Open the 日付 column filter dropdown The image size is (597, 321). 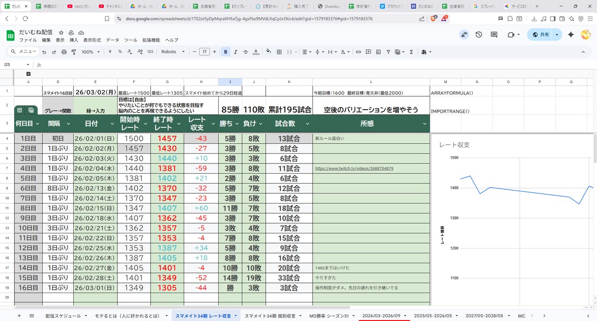tap(112, 124)
